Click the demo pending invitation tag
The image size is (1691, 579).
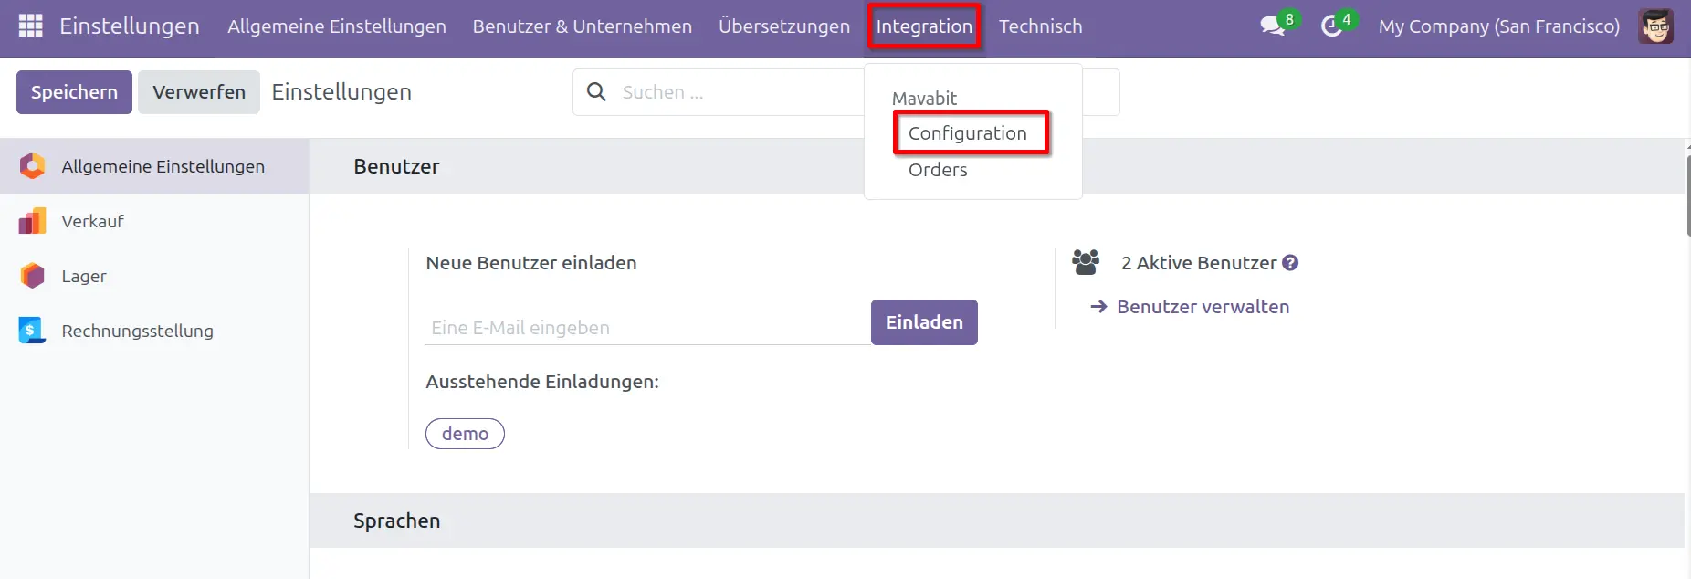[464, 433]
